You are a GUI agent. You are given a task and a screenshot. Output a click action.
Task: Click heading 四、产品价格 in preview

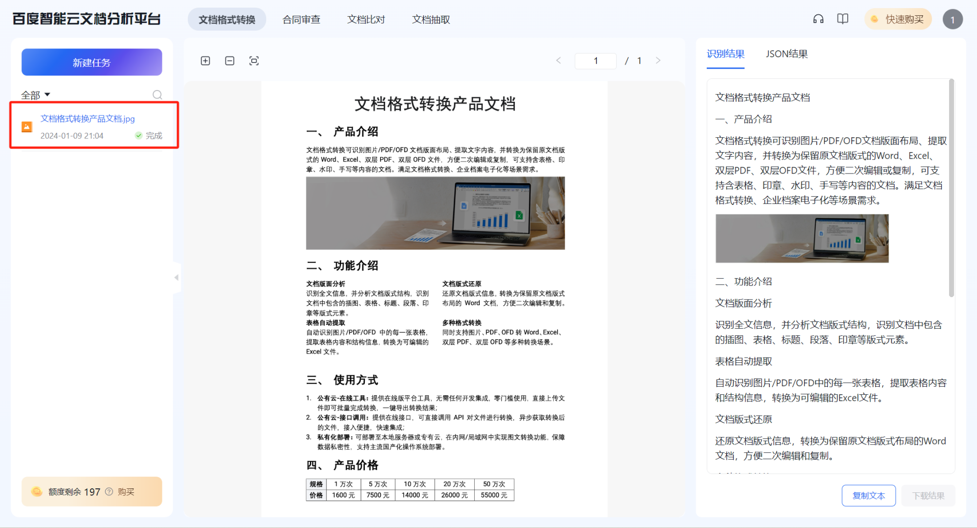pyautogui.click(x=342, y=465)
